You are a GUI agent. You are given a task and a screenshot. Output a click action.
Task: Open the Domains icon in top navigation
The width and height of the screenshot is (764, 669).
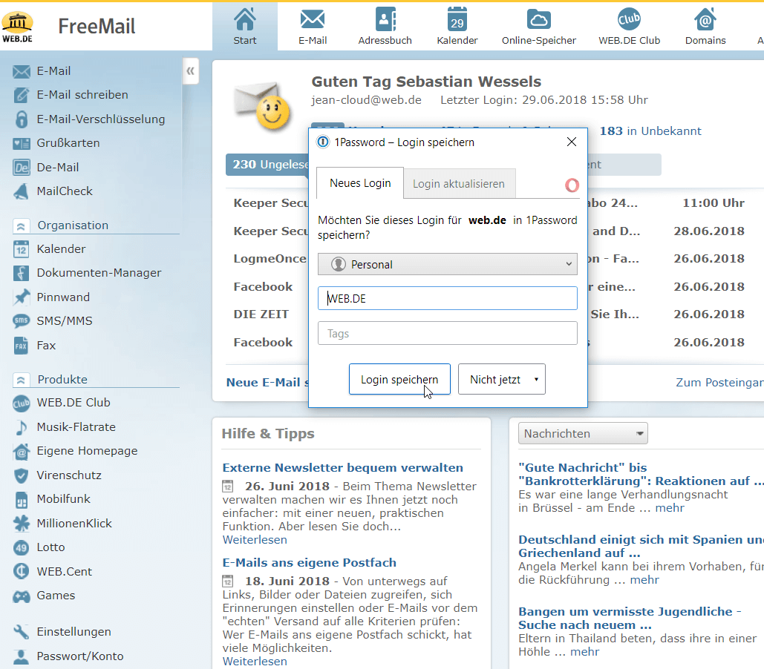coord(705,20)
